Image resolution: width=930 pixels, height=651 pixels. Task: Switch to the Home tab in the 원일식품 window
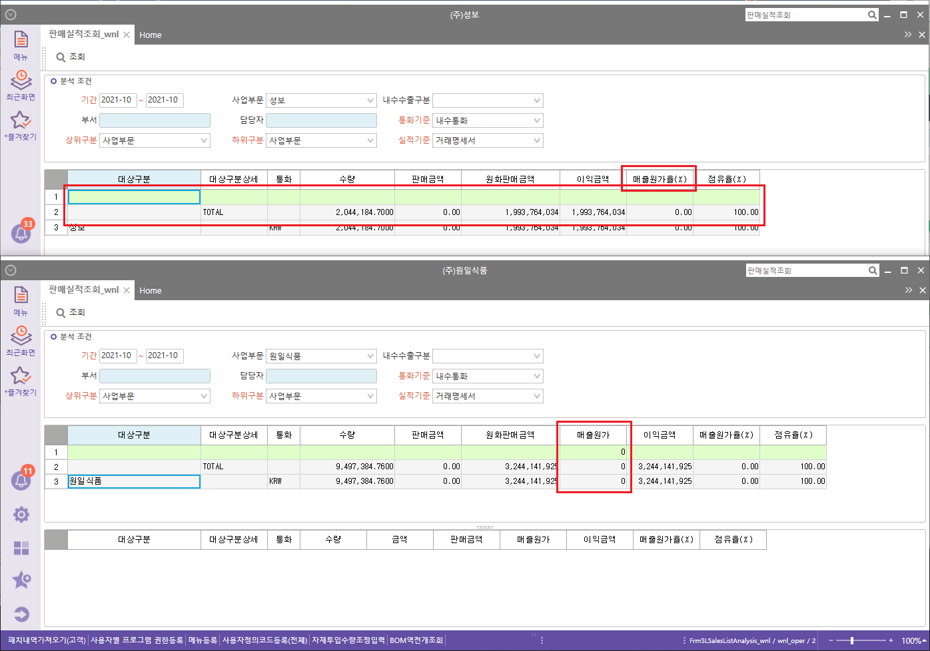tap(151, 291)
